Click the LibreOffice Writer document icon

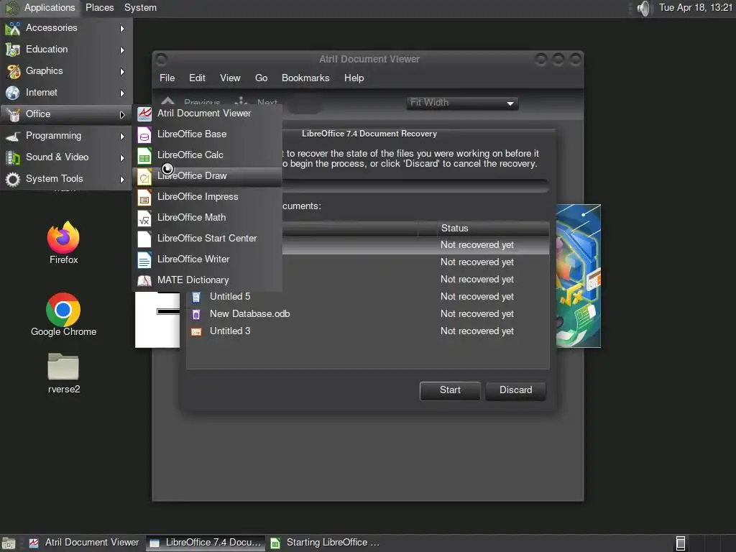tap(144, 259)
